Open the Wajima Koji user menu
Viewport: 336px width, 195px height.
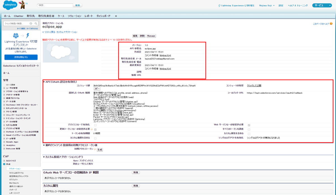pyautogui.click(x=267, y=6)
